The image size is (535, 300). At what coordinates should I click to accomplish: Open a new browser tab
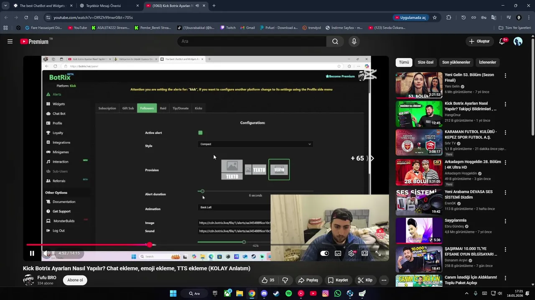[x=214, y=6]
